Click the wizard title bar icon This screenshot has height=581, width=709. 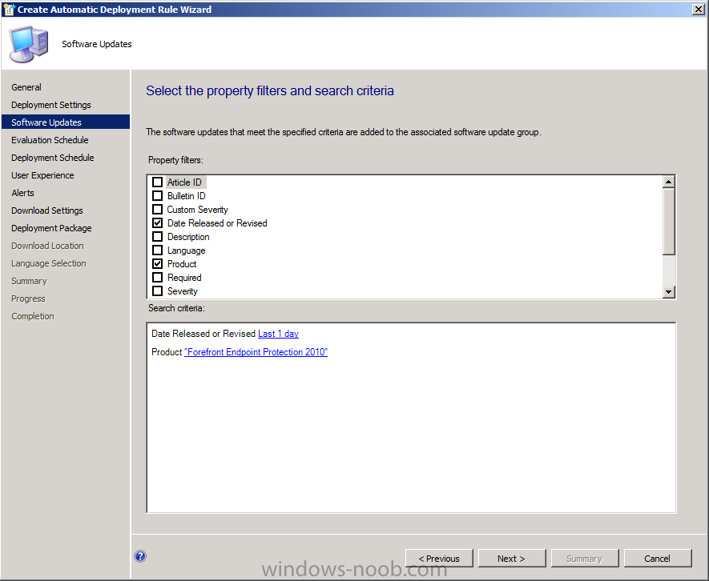tap(9, 10)
